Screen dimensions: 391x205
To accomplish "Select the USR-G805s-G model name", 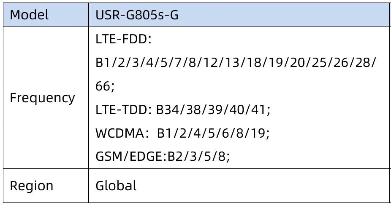I will tap(137, 15).
